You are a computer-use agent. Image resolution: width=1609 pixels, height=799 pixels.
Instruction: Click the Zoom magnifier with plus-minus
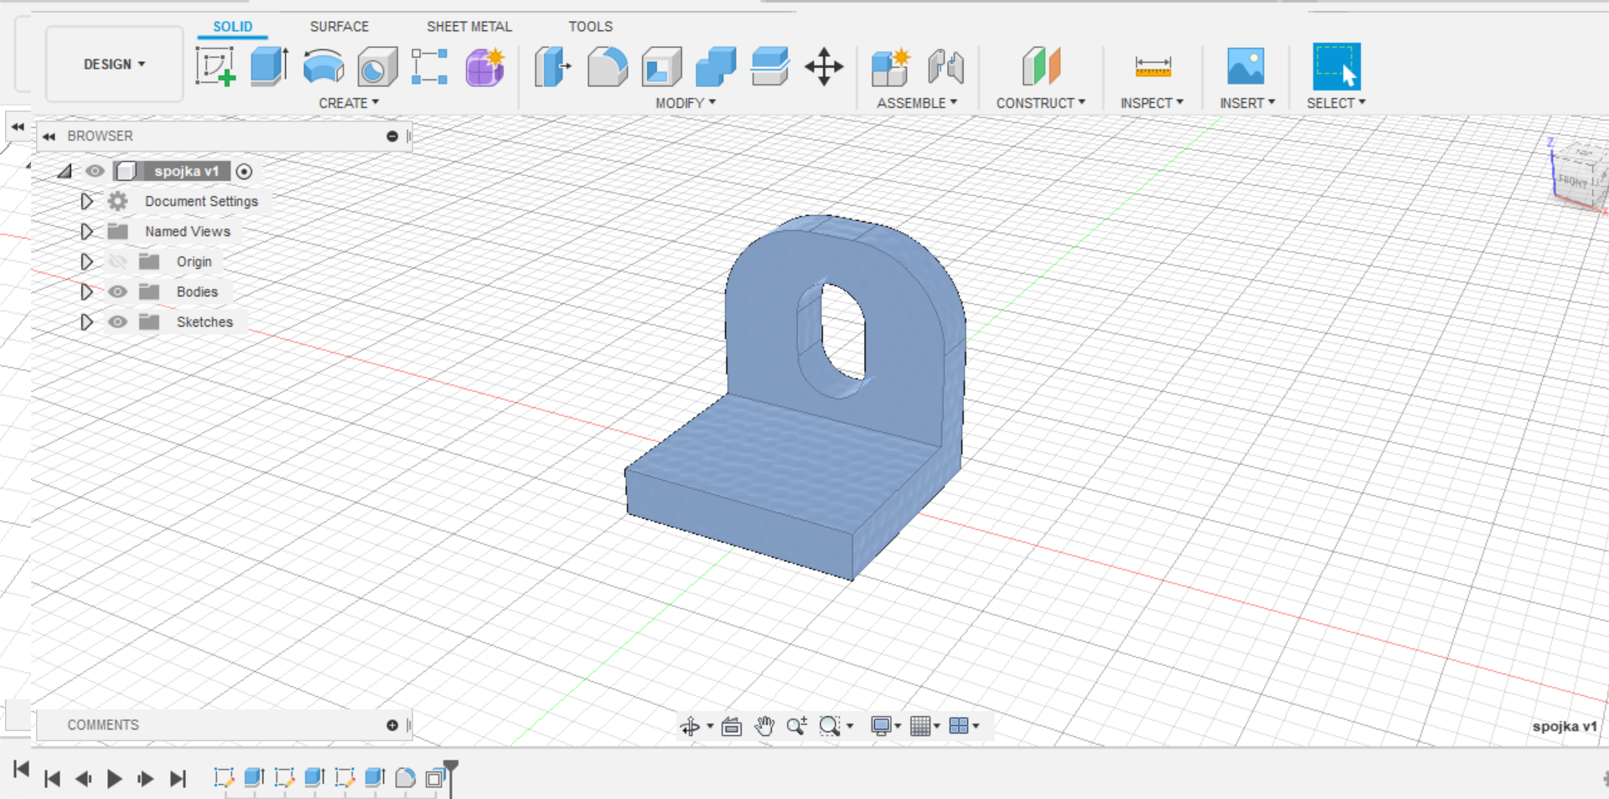(x=797, y=726)
